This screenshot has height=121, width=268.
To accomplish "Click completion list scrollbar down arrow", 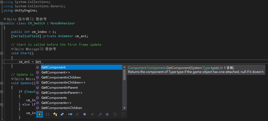I will [x=124, y=108].
